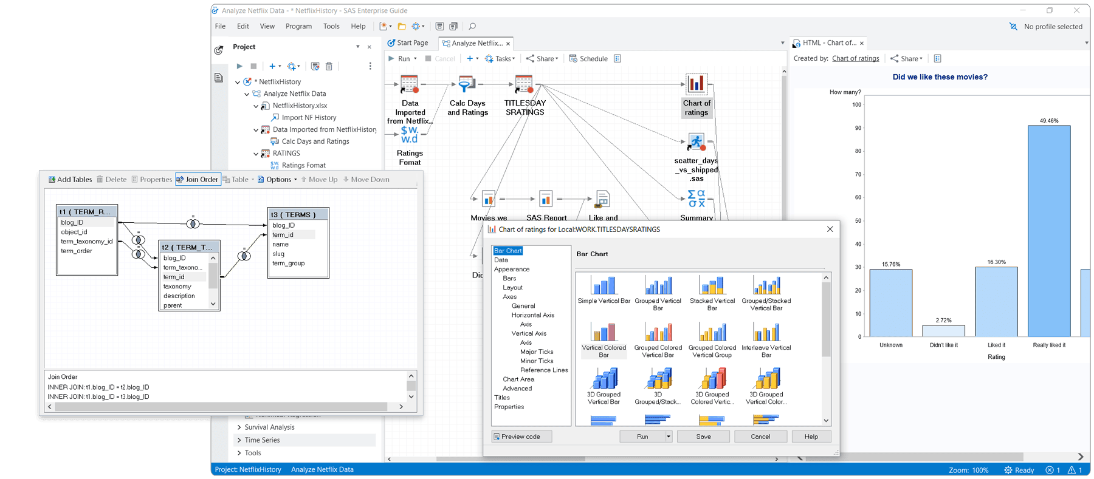Choose Simple Vertical Bar chart type
The width and height of the screenshot is (1094, 479).
(604, 290)
